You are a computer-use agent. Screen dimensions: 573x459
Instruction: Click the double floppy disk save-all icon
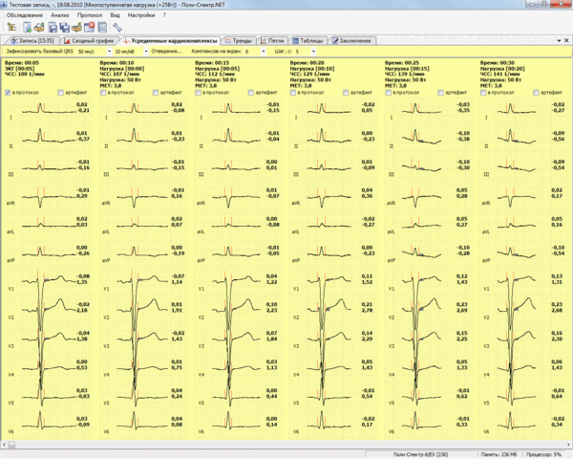64,27
